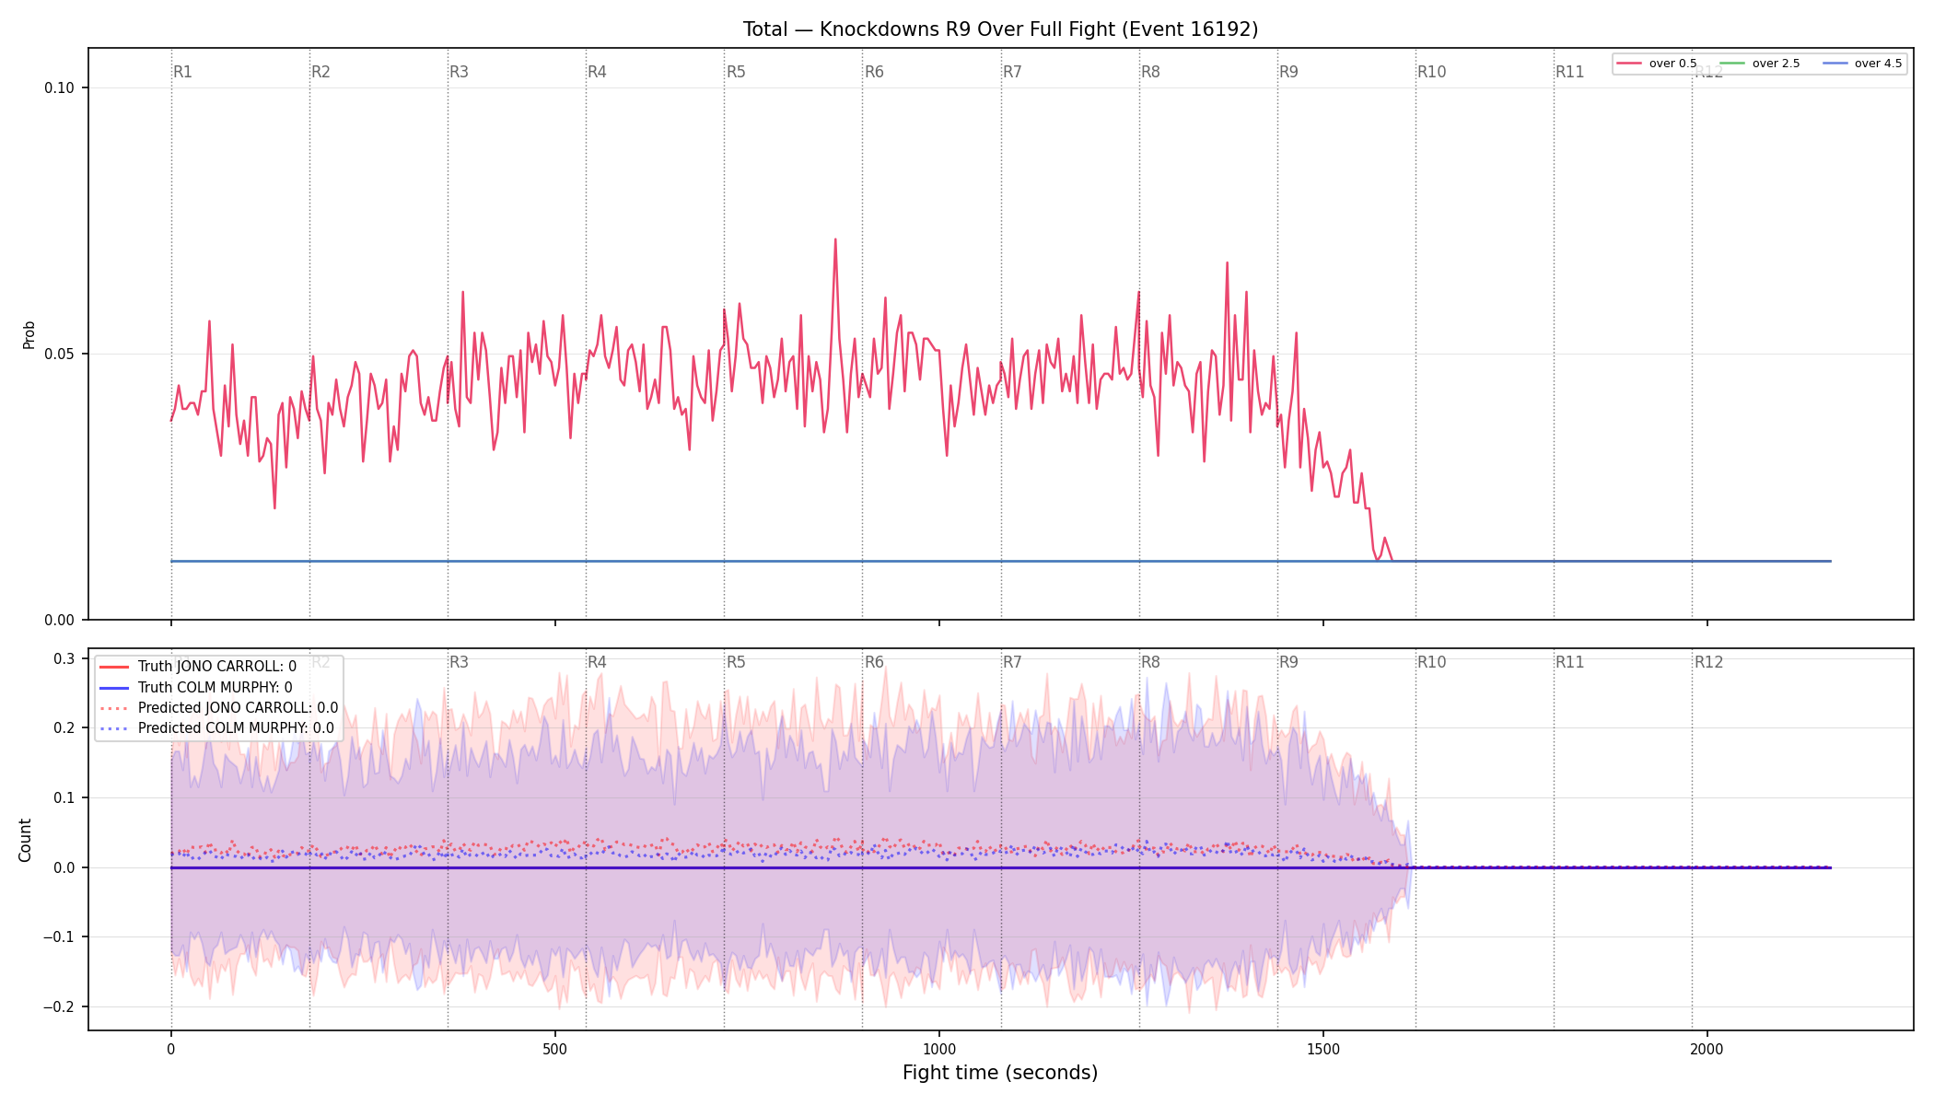Image resolution: width=1934 pixels, height=1105 pixels.
Task: Click the 0 tick on the fight time axis
Action: tap(170, 1050)
